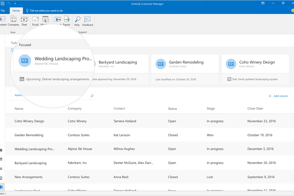Open the Coho Winery Design card title
294x196 pixels.
click(x=257, y=62)
